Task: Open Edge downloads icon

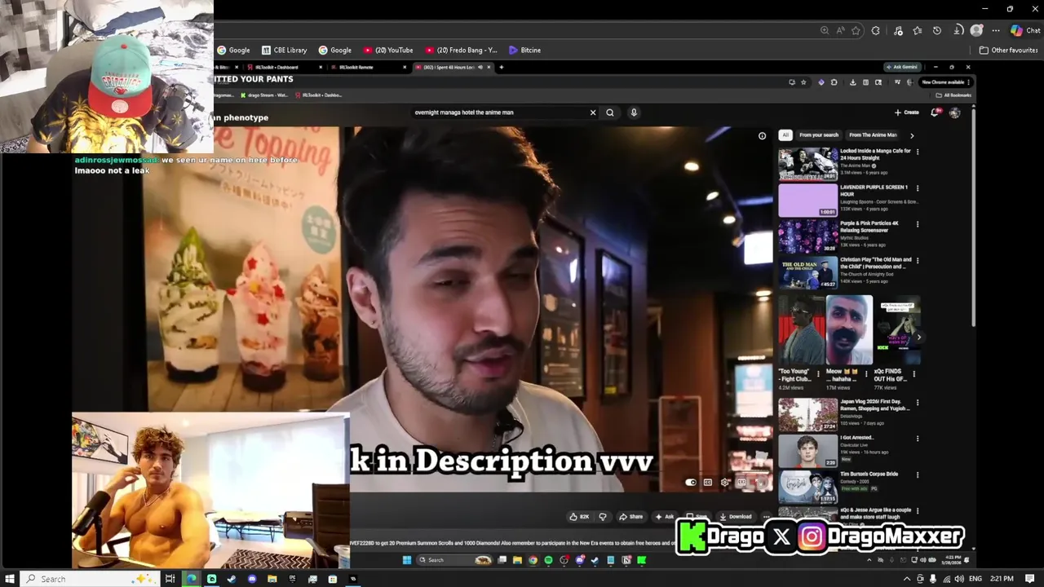Action: tap(957, 30)
